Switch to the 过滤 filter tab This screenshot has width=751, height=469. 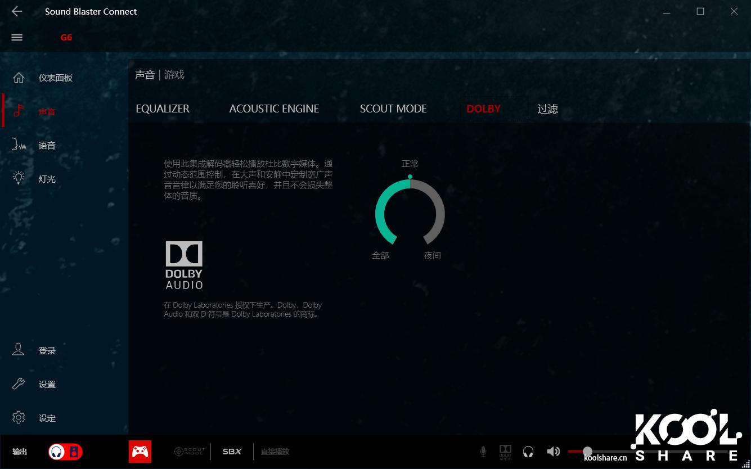(547, 109)
